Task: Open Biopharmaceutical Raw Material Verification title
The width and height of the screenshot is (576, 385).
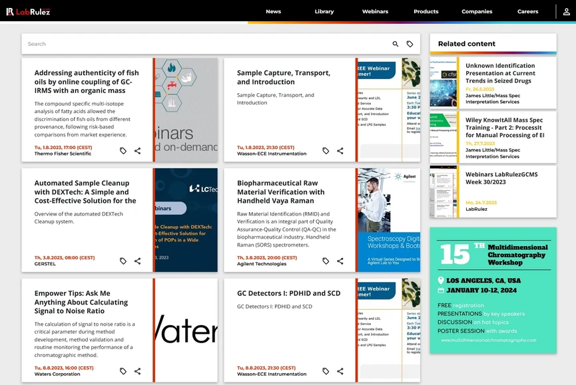Action: click(x=280, y=192)
